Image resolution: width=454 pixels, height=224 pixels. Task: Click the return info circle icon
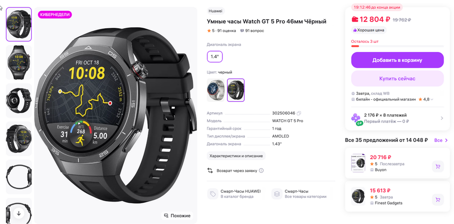coord(261,170)
